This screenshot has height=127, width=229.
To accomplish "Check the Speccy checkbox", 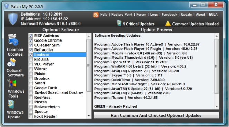I will [31, 111].
